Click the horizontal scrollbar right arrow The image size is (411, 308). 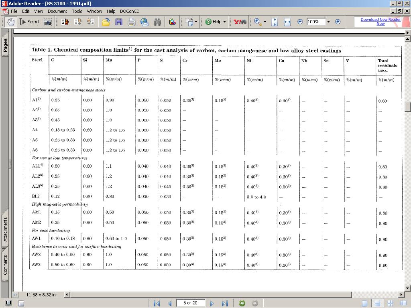pos(401,295)
